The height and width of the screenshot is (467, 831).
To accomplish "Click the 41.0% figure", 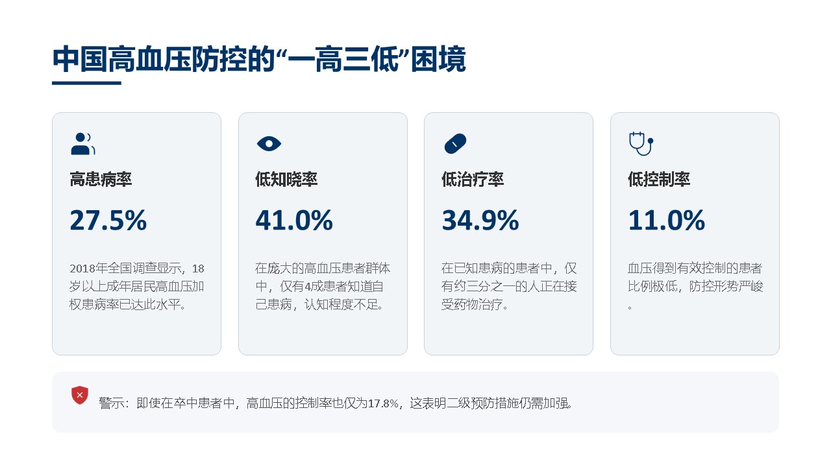I will [x=294, y=221].
